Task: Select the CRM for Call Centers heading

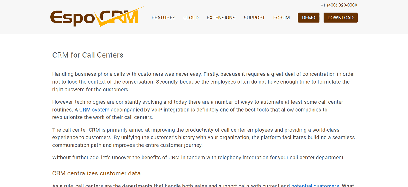Action: tap(88, 55)
